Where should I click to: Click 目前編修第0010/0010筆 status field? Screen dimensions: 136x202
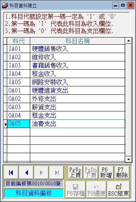point(34,183)
